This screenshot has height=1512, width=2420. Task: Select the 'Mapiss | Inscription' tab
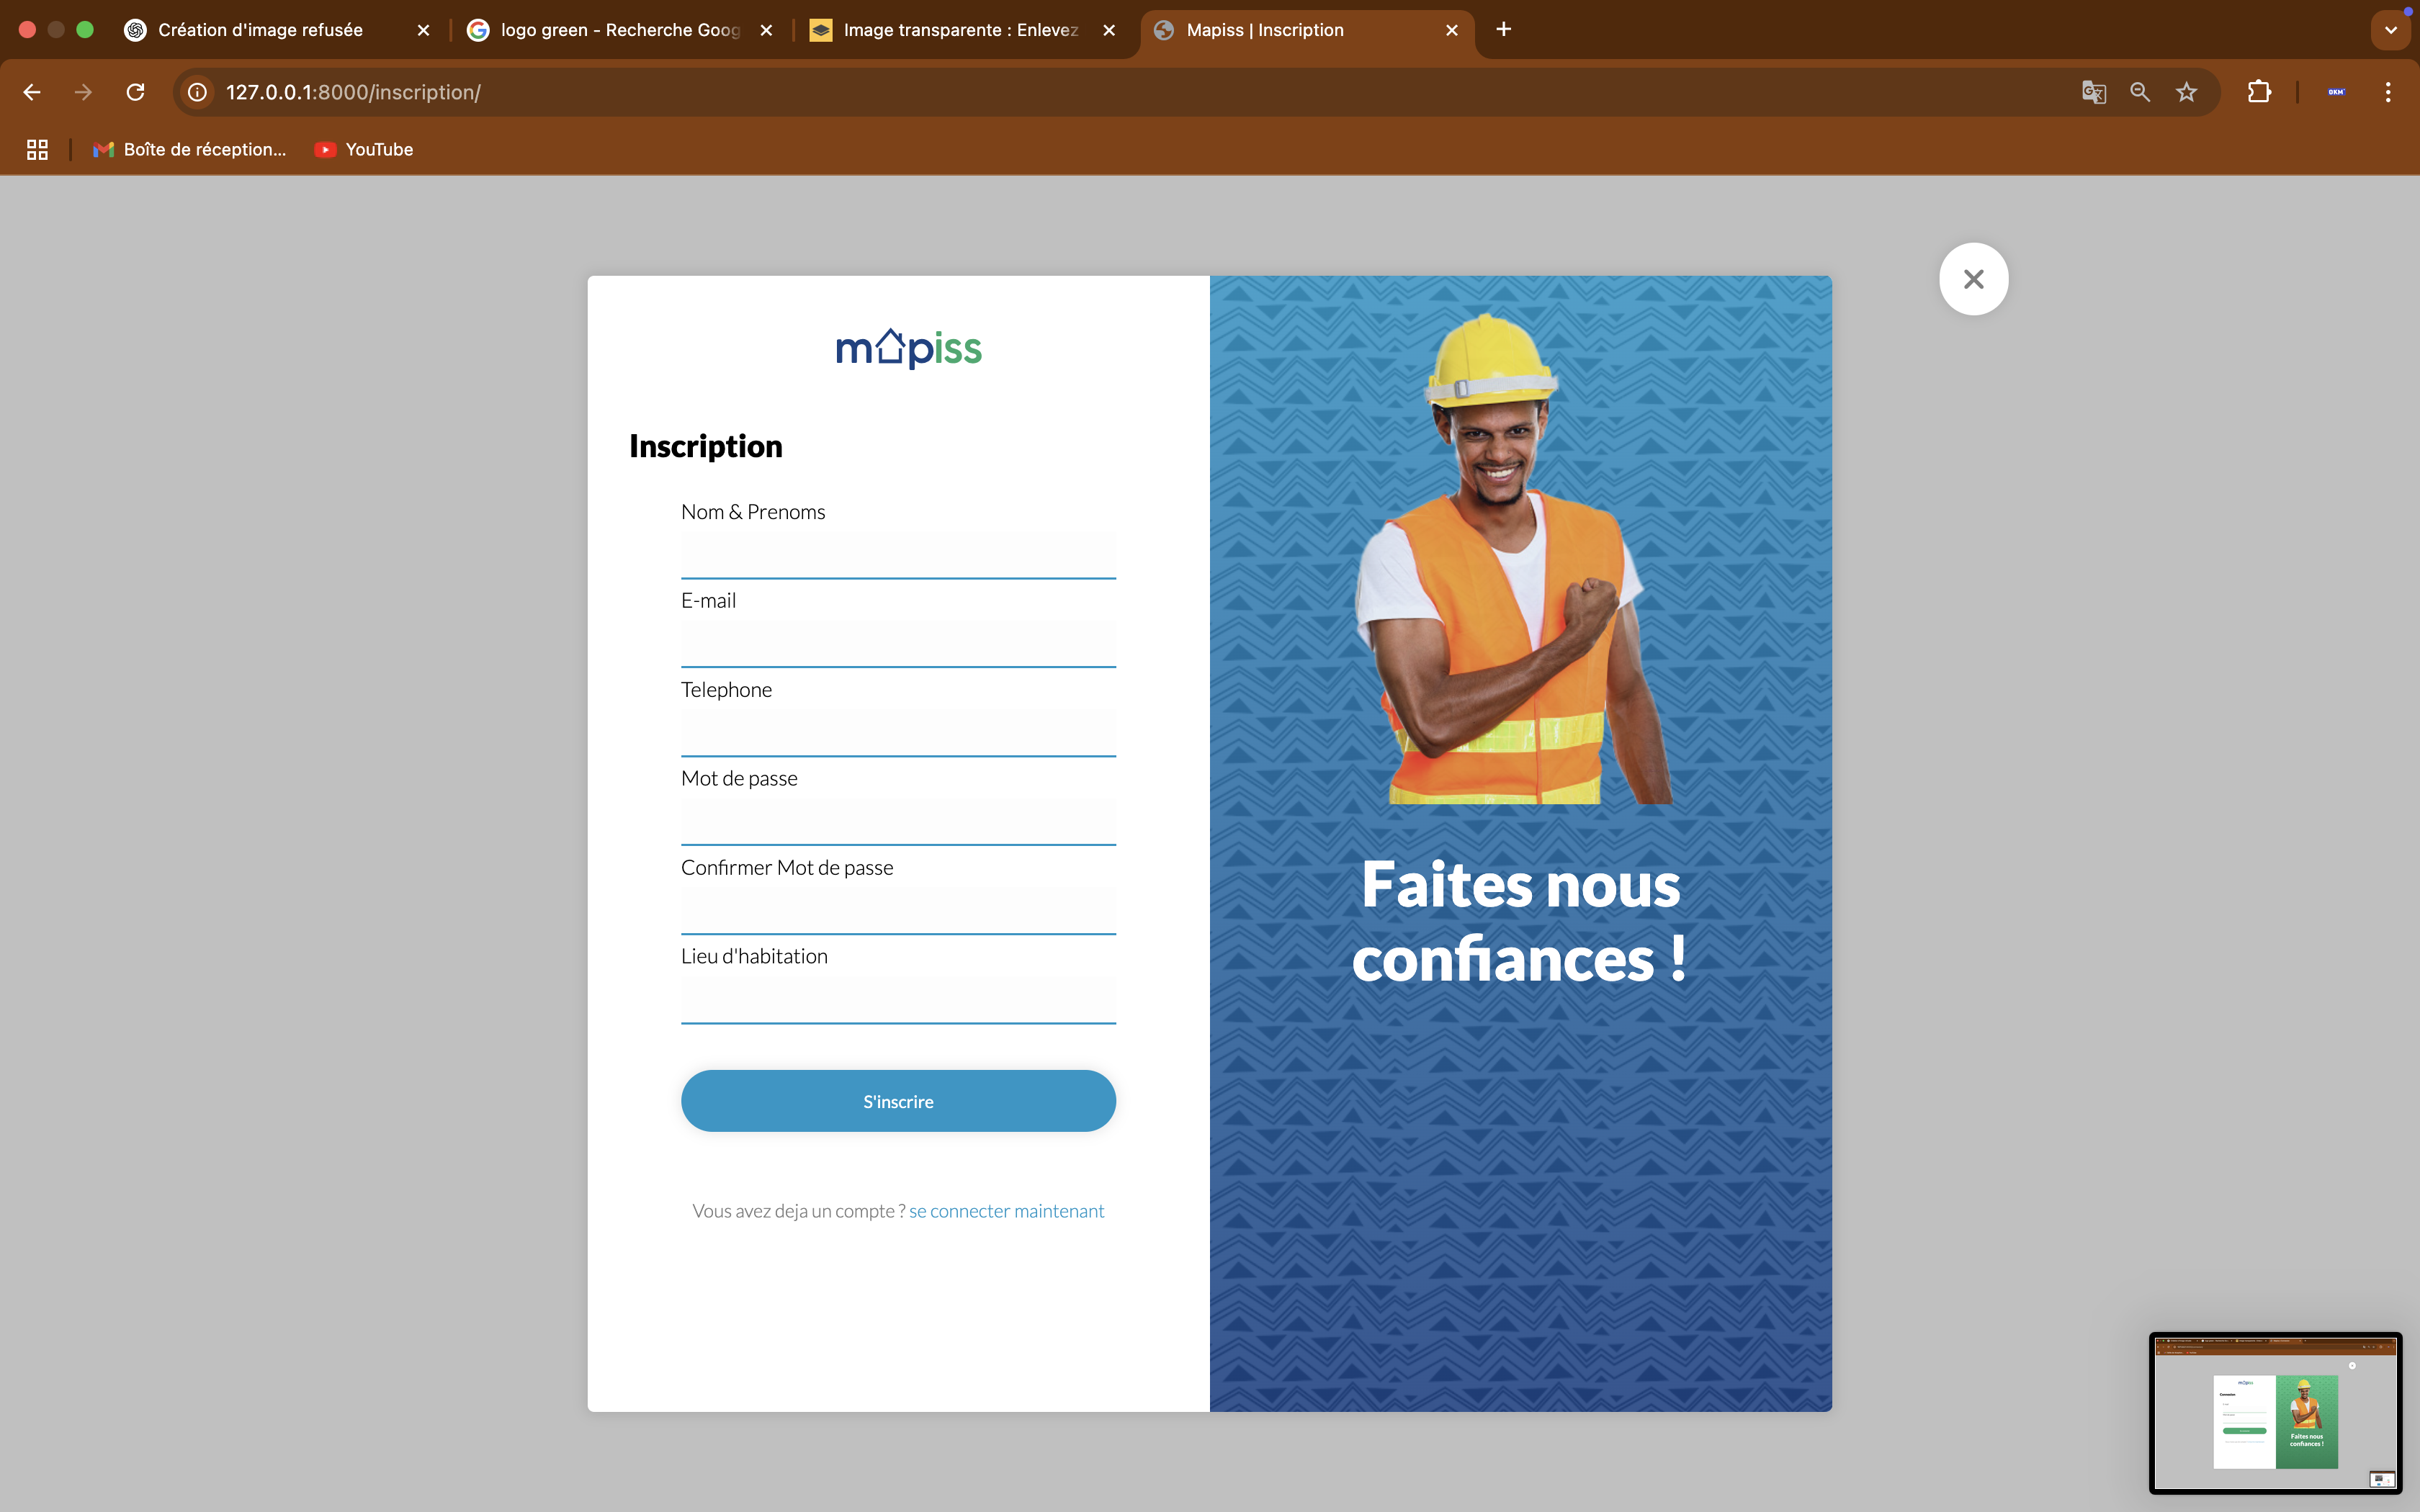[x=1265, y=30]
